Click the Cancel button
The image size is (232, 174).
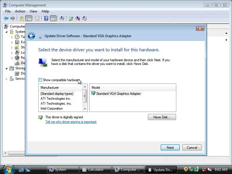(192, 148)
